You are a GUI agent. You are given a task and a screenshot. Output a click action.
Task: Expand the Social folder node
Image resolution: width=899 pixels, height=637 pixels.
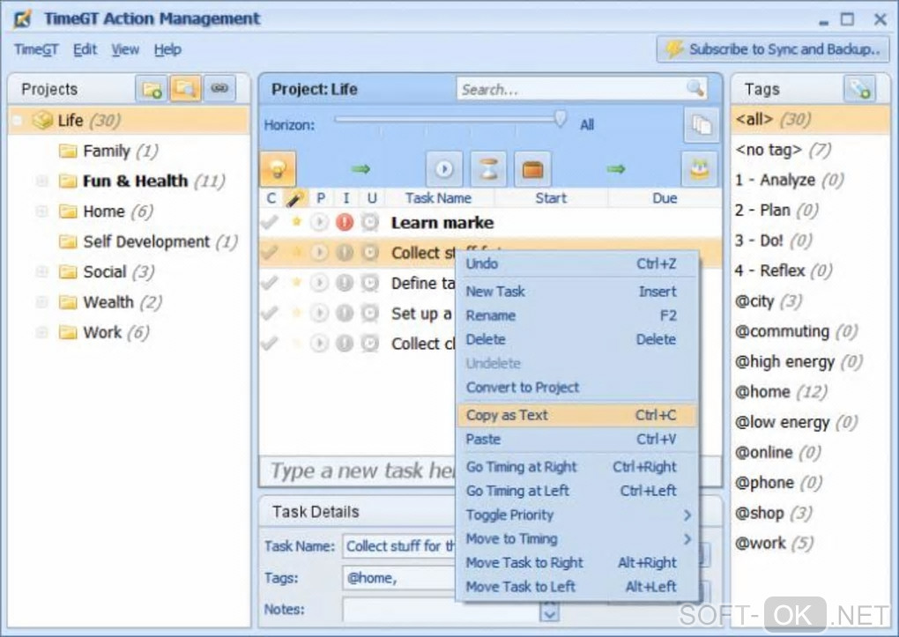coord(41,271)
